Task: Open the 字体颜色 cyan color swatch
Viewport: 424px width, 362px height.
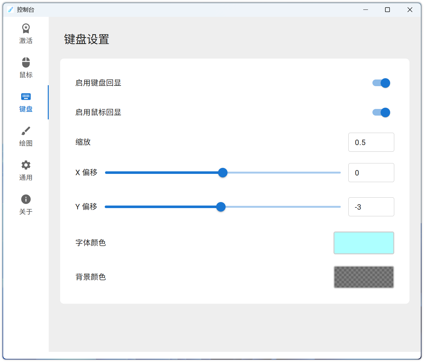Action: 364,243
